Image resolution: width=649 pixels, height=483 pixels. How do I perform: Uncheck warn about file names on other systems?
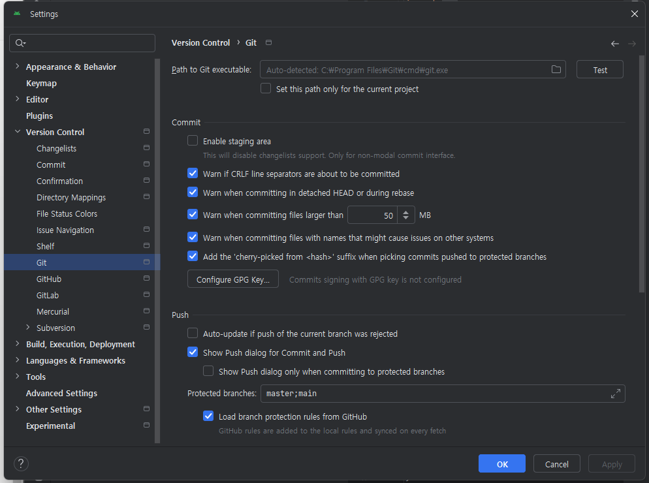click(x=193, y=237)
